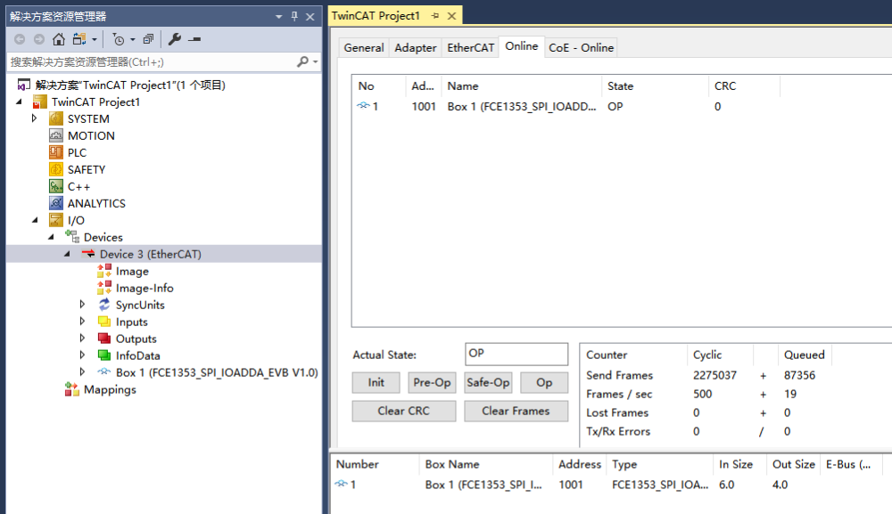Click the SyncUnits icon
This screenshot has height=514, width=892.
(104, 305)
